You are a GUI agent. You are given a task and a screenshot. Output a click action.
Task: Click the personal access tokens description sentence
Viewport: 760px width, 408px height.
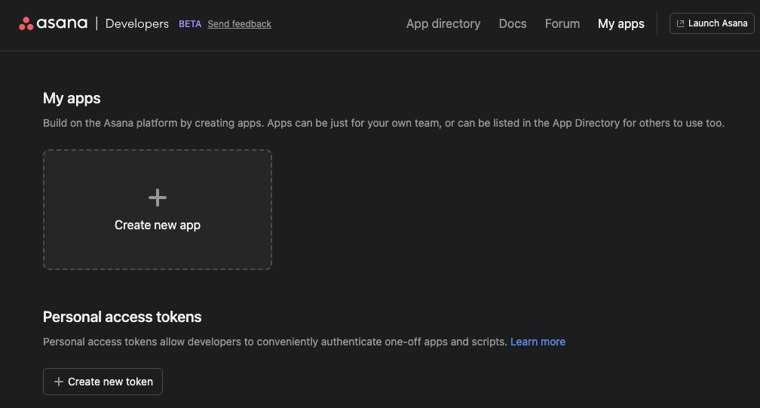275,342
